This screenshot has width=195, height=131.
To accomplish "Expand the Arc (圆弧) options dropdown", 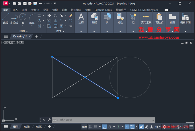I will tap(32, 25).
